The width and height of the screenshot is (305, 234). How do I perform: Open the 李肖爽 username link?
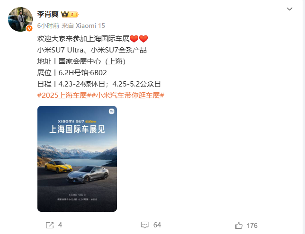click(x=48, y=14)
